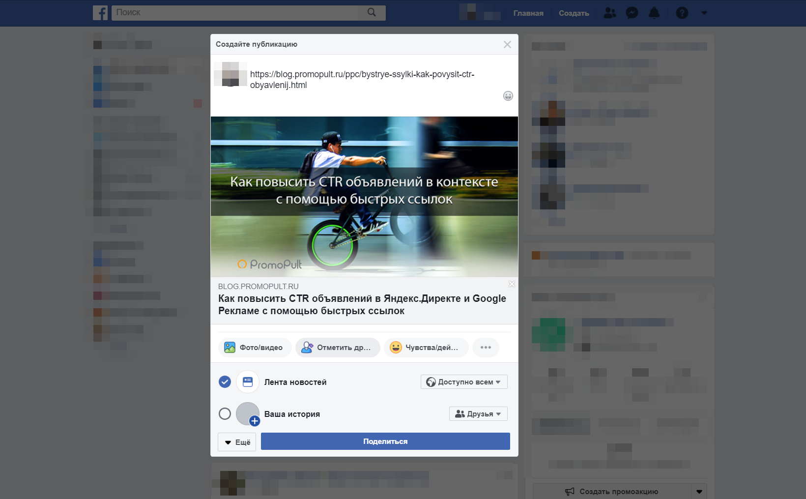806x499 pixels.
Task: Open more post options ellipsis
Action: pos(486,348)
